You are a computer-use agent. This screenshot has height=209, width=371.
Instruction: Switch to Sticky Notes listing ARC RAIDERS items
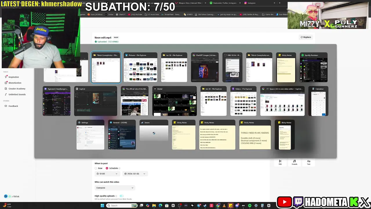(x=255, y=135)
